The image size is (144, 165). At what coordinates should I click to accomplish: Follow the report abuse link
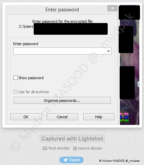pos(90,148)
